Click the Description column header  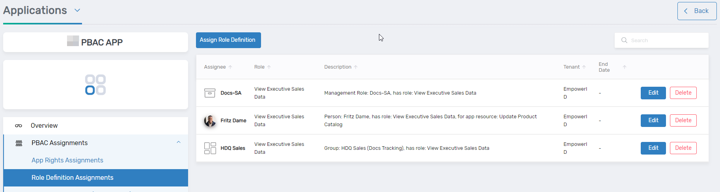(338, 67)
